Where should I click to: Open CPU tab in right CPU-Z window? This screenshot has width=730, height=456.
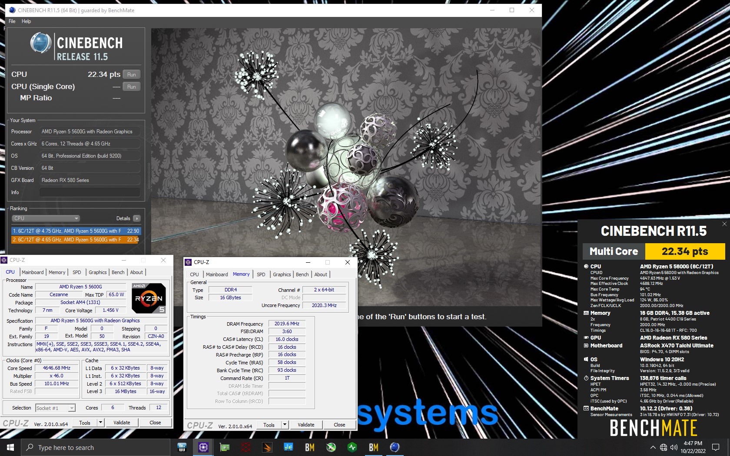194,274
